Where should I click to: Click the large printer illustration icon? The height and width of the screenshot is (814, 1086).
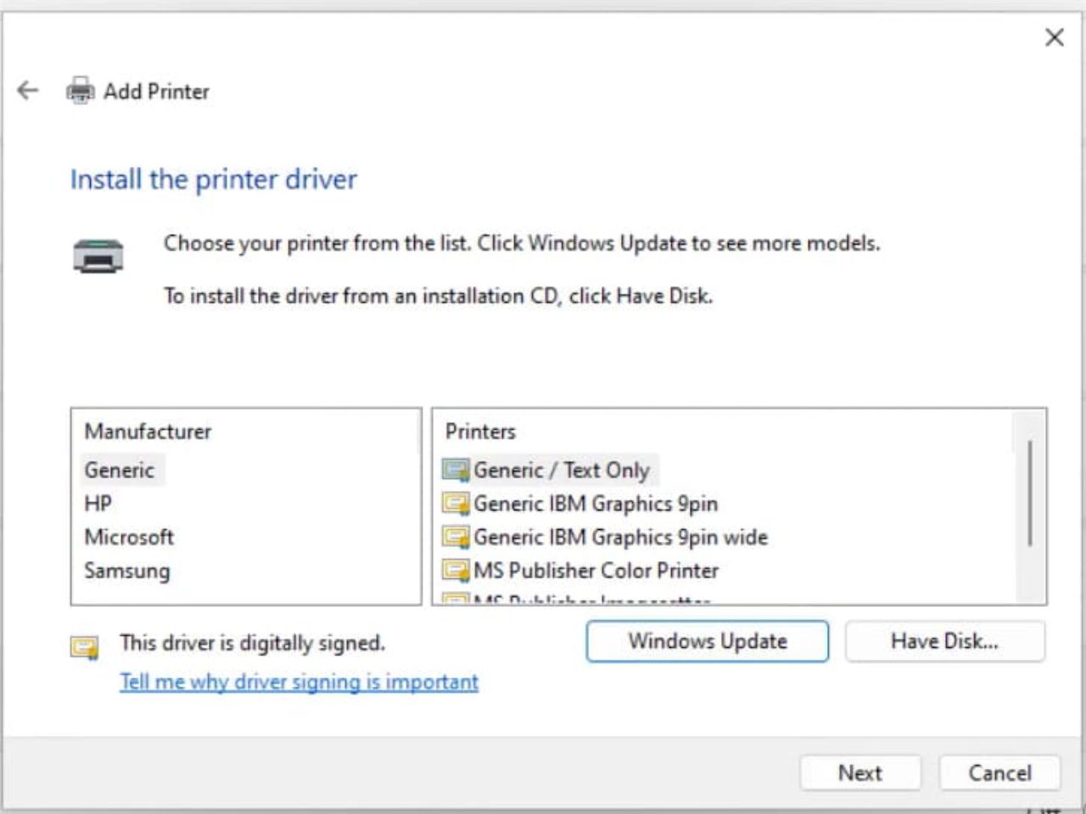point(99,255)
